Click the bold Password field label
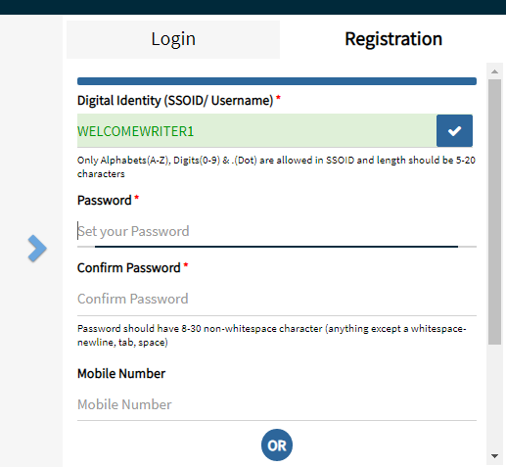This screenshot has width=506, height=467. pos(104,201)
